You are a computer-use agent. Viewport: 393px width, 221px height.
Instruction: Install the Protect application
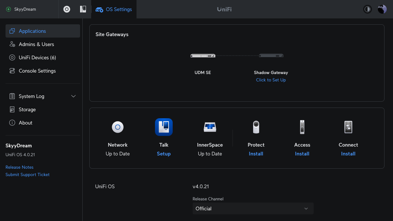click(256, 154)
